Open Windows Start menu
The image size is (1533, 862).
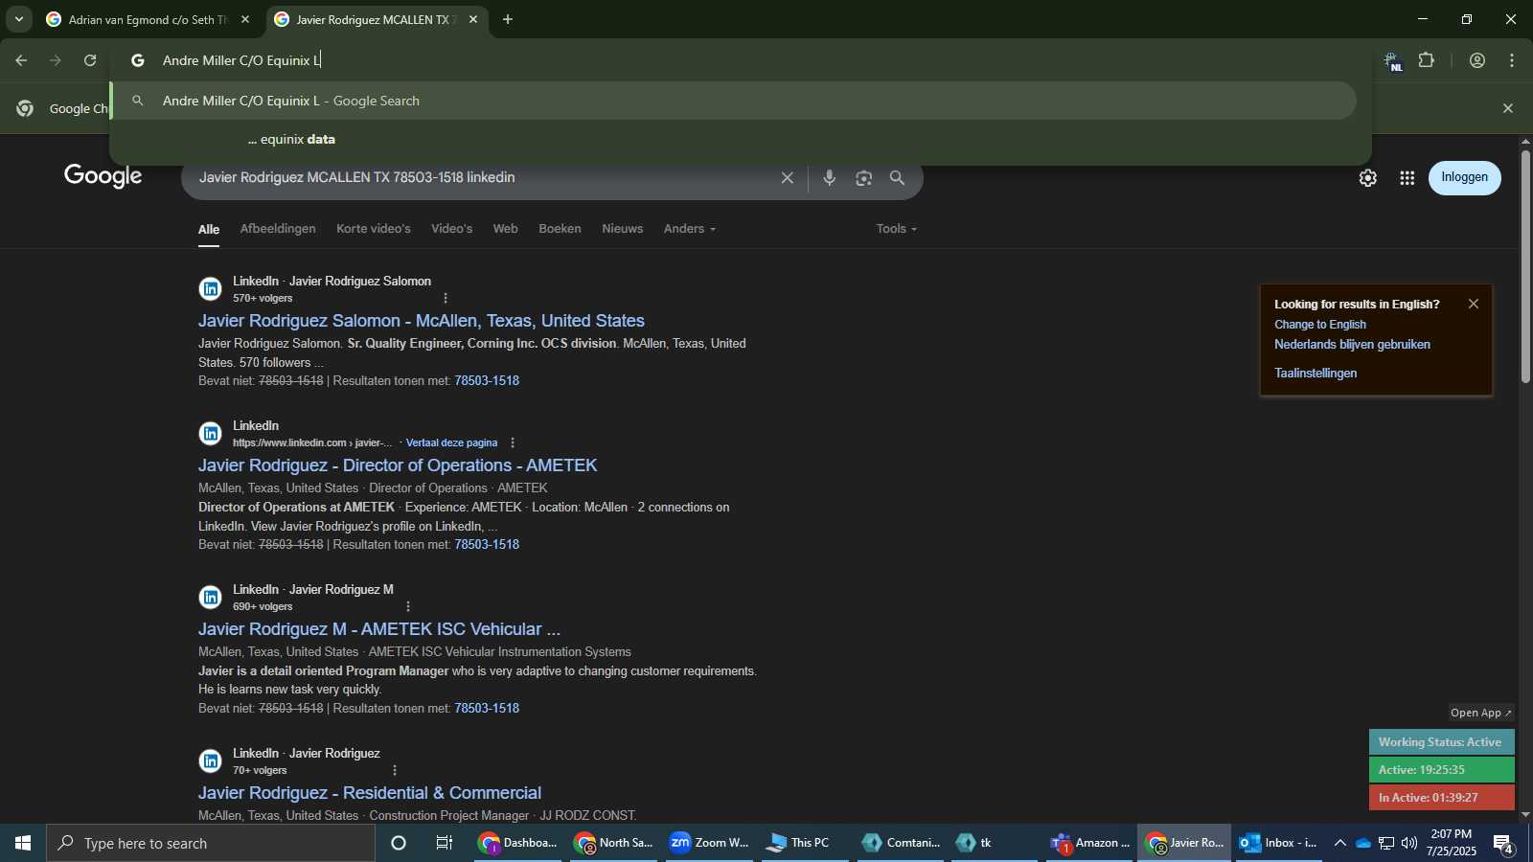[23, 843]
